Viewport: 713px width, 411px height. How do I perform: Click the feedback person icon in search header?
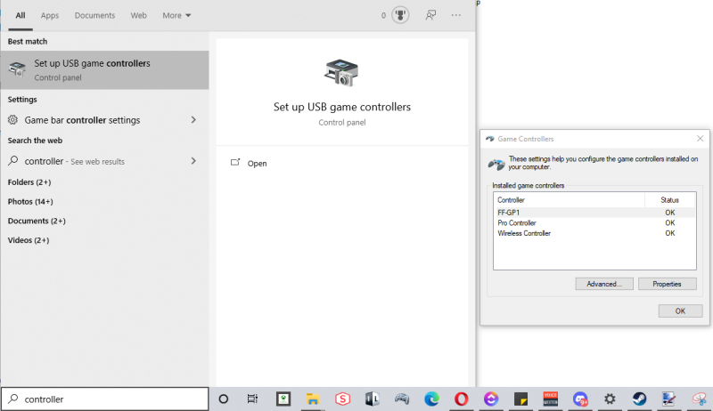430,15
